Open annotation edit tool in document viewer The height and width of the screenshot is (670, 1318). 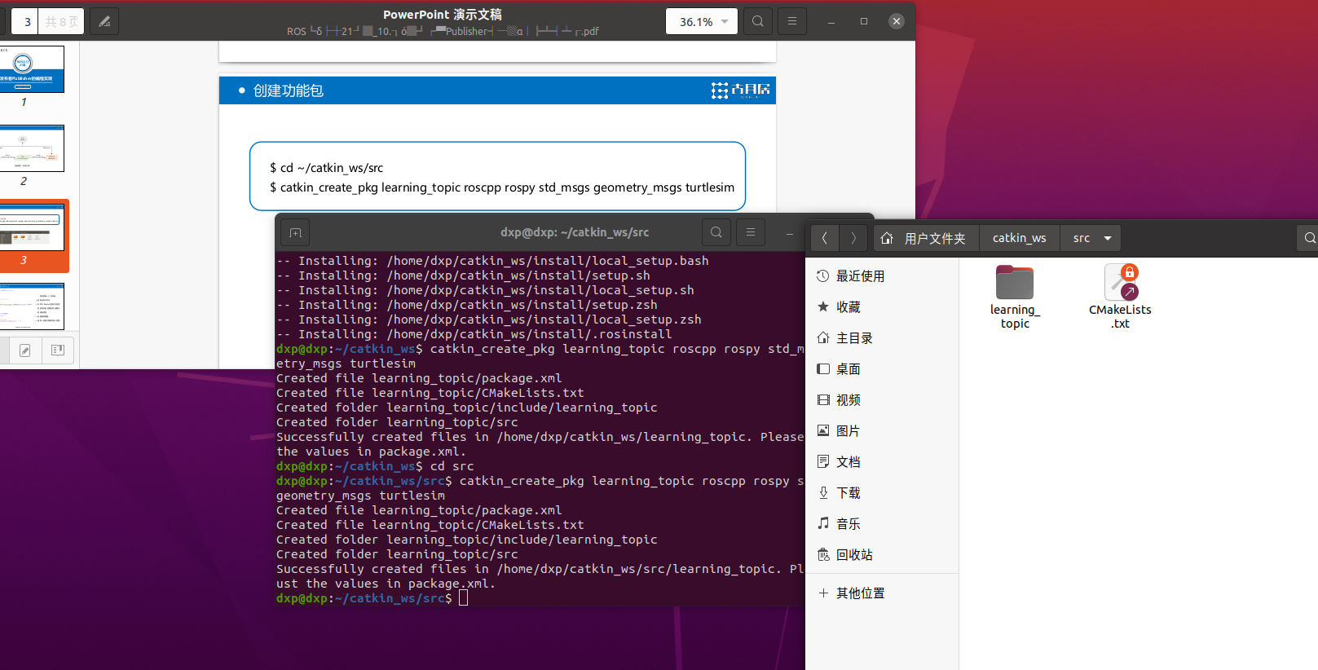(x=104, y=21)
